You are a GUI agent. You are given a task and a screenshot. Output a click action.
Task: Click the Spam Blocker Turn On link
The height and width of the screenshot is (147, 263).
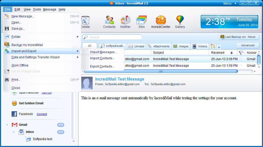click(46, 93)
